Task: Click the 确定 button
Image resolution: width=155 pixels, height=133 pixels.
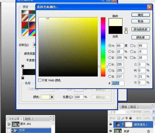Action: [141, 15]
